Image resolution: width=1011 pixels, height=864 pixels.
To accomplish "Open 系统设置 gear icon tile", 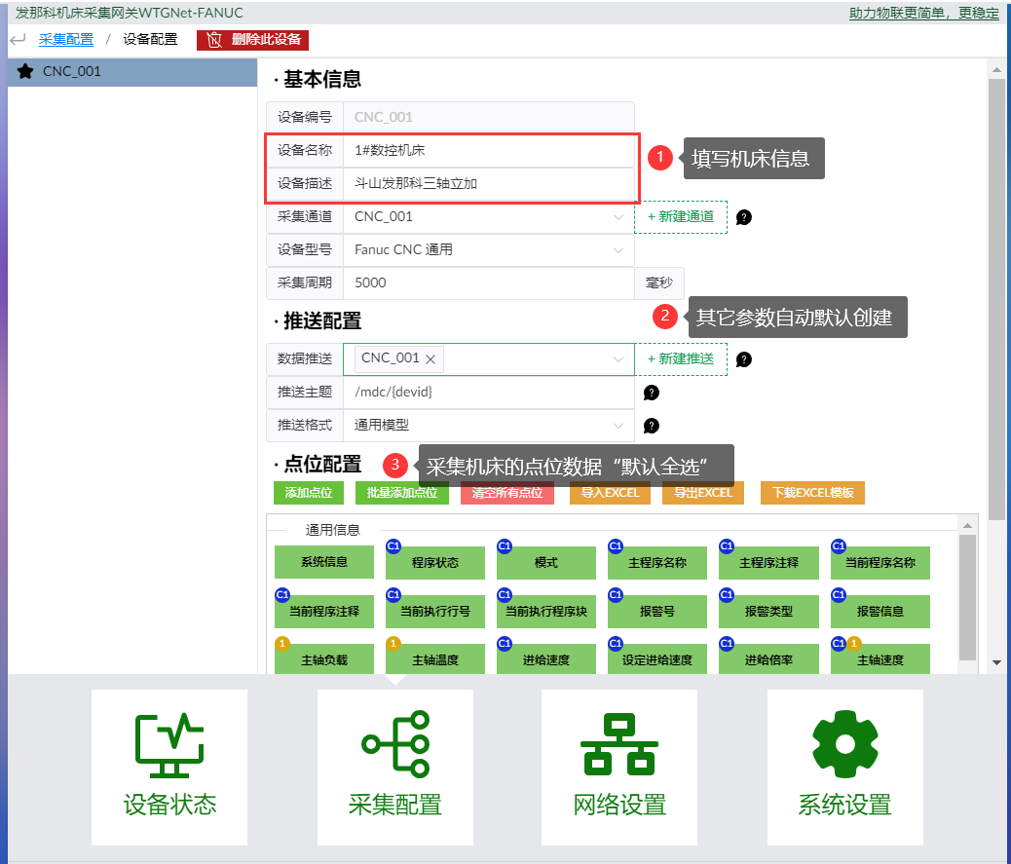I will (x=845, y=768).
